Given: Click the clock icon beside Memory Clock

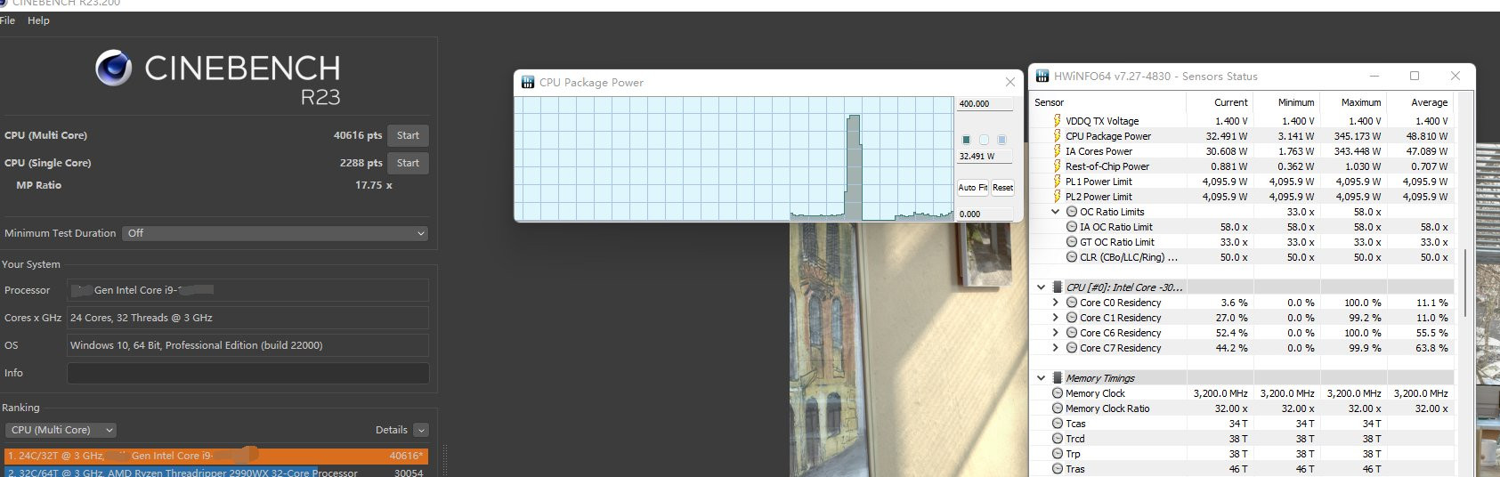Looking at the screenshot, I should point(1058,393).
